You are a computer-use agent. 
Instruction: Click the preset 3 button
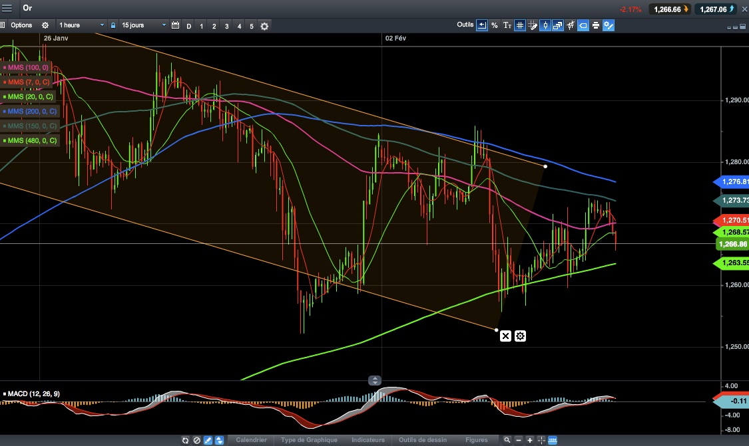(x=226, y=26)
